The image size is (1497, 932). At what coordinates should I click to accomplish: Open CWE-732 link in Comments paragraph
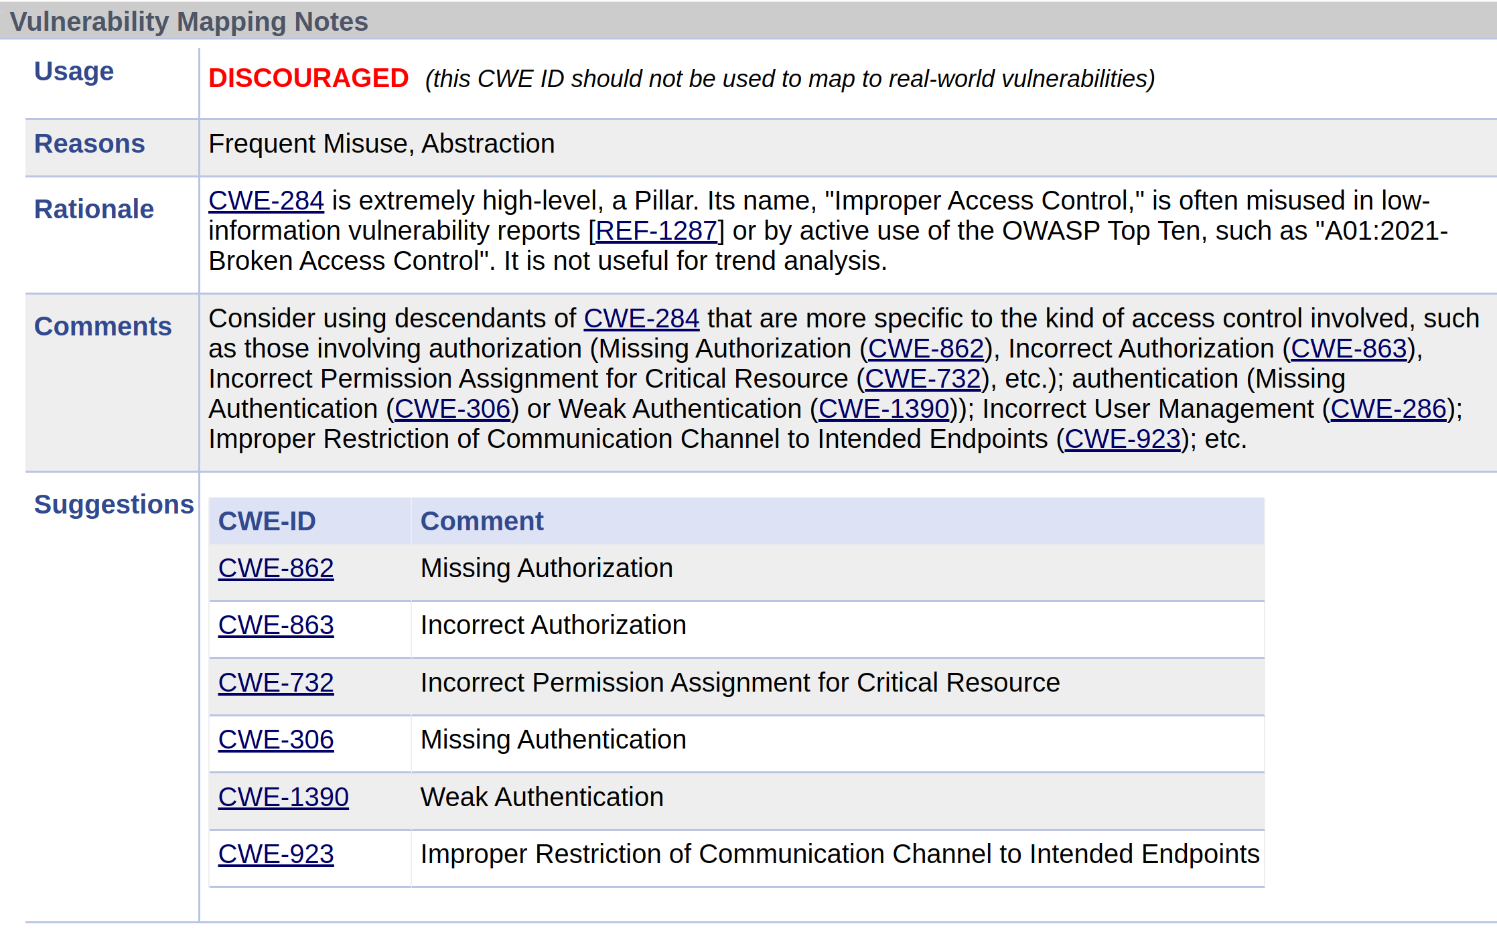tap(922, 379)
